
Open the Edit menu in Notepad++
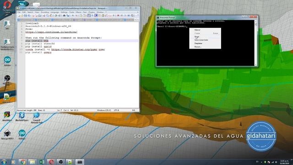point(24,12)
